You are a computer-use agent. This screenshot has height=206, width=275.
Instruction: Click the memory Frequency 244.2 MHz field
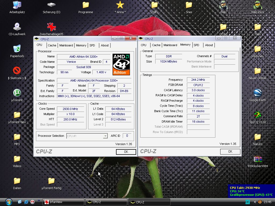[x=198, y=80]
